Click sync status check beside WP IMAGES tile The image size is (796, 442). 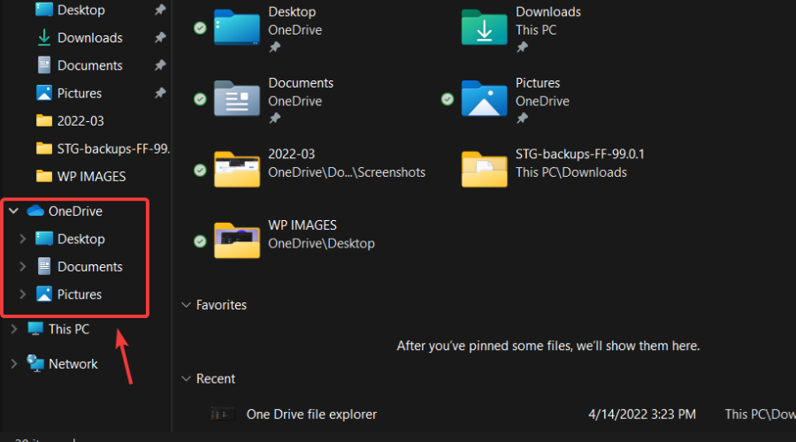tap(200, 241)
